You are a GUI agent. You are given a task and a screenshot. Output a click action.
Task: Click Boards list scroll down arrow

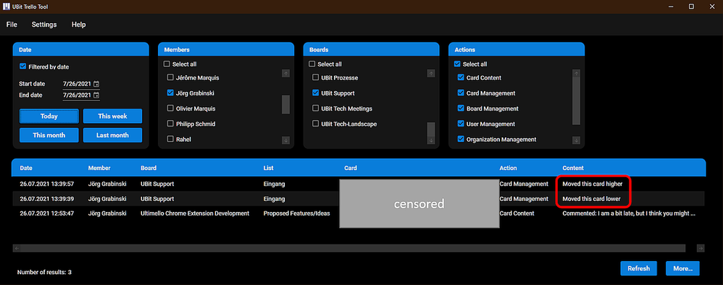(x=430, y=140)
